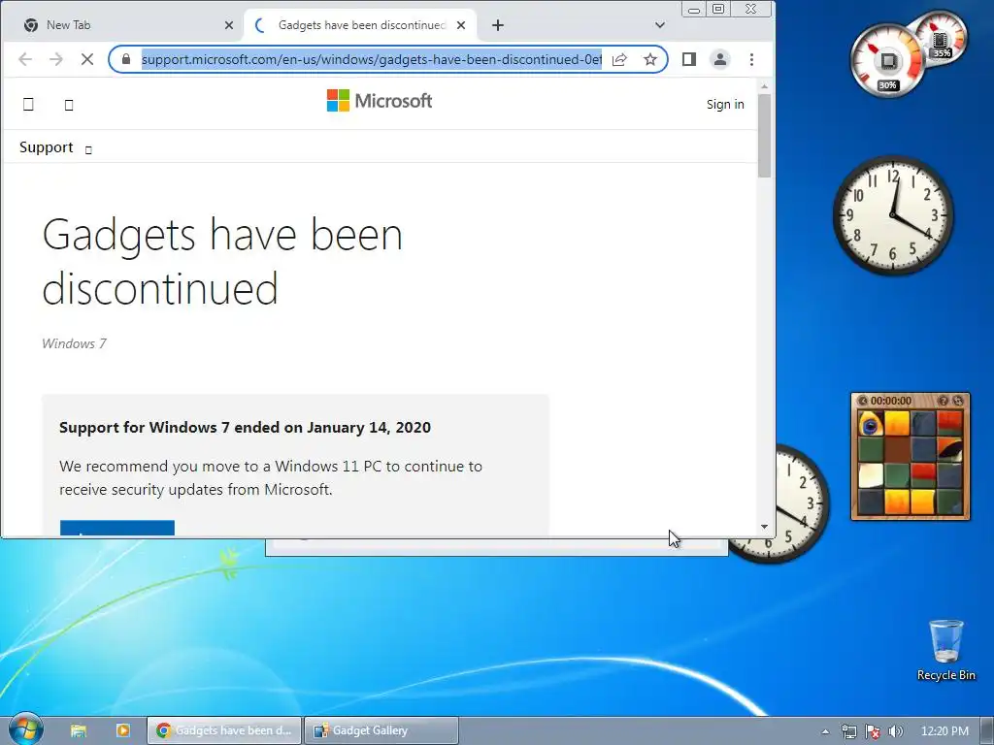Close the Gadgets have been discontinued tab
The image size is (994, 745).
[461, 25]
